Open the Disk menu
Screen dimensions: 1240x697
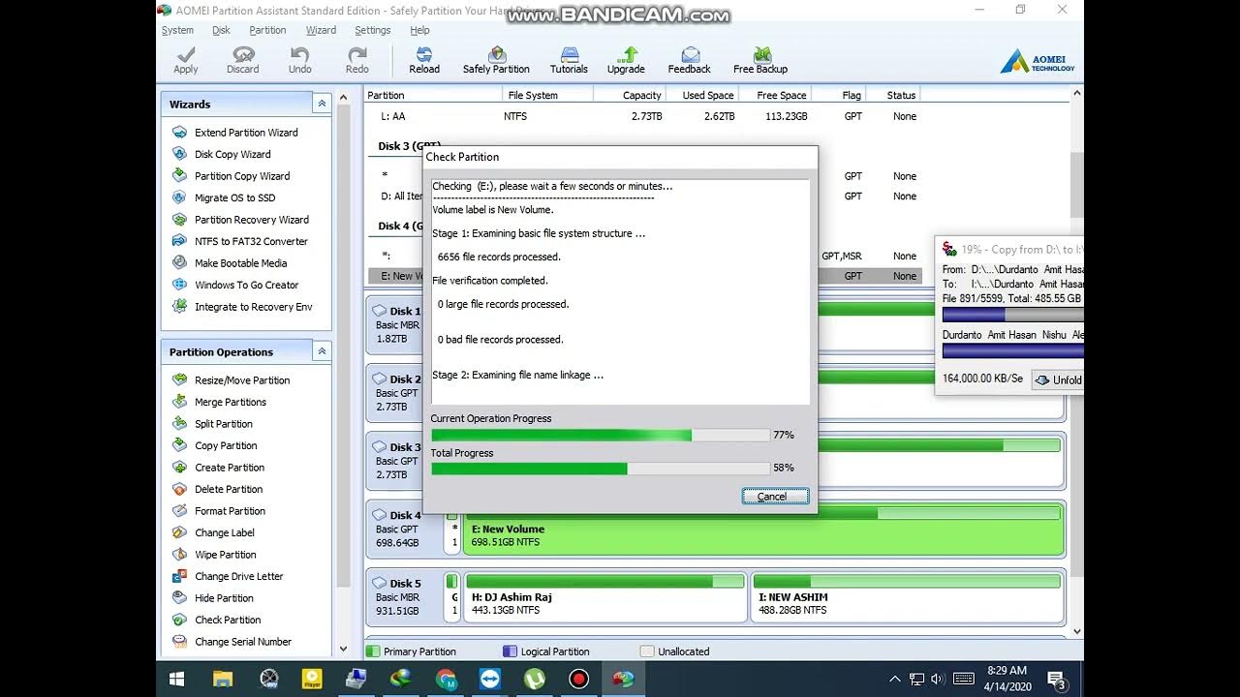click(x=221, y=30)
